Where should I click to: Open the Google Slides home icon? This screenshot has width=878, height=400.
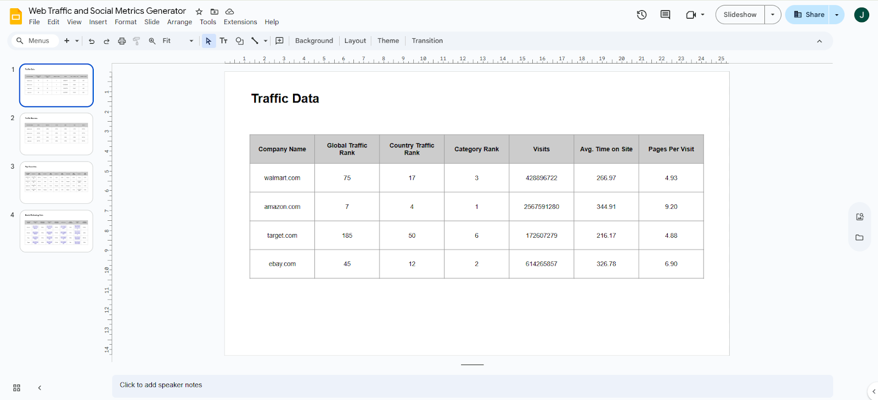(16, 16)
